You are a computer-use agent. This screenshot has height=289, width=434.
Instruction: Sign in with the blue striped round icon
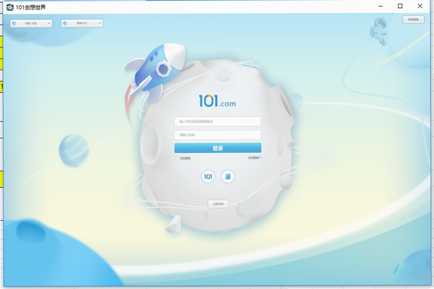coord(228,176)
